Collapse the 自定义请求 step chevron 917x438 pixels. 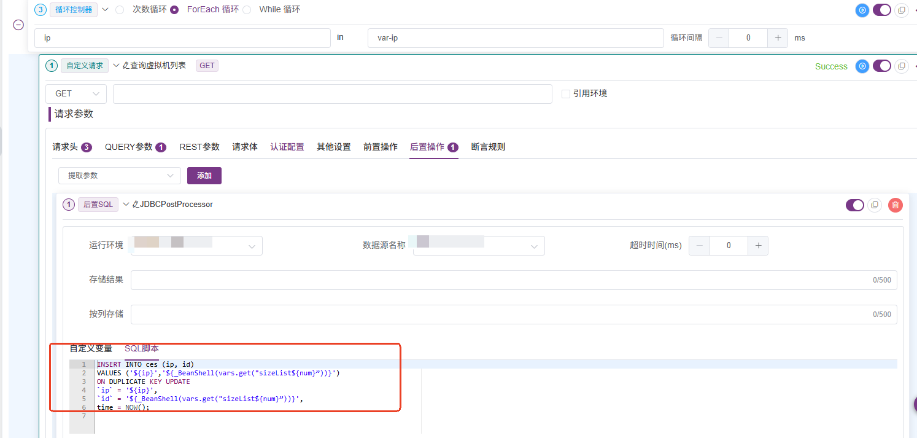(x=116, y=66)
